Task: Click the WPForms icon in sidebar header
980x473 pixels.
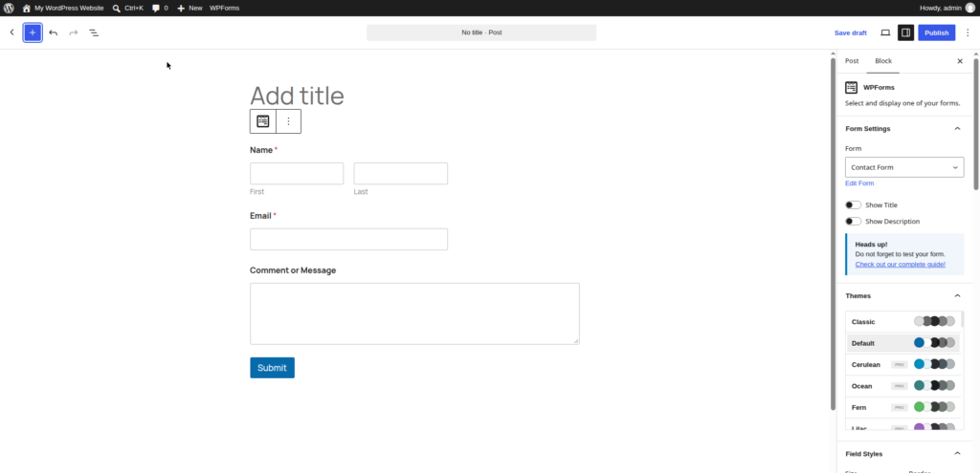Action: point(851,87)
